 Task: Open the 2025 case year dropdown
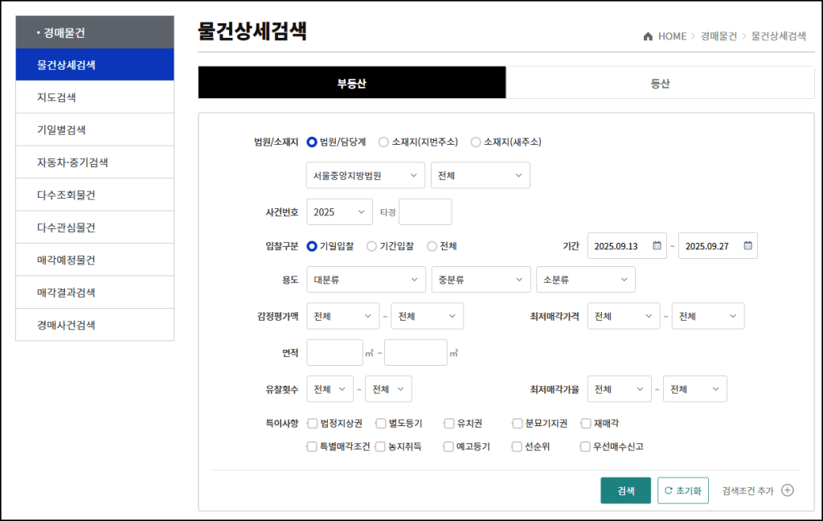click(x=339, y=212)
